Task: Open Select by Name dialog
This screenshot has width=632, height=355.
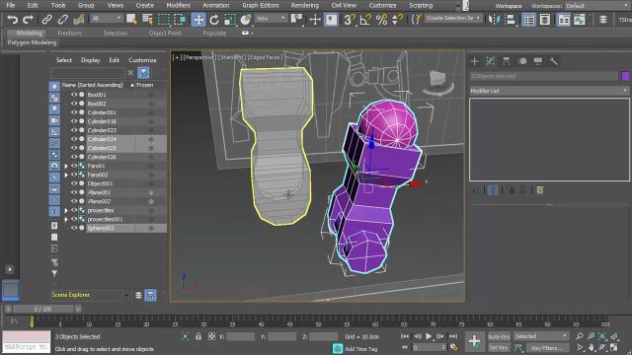Action: (147, 20)
